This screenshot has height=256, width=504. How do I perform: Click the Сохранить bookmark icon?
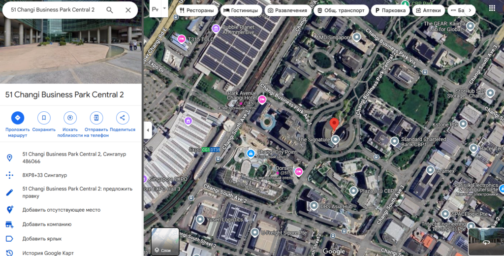point(44,118)
